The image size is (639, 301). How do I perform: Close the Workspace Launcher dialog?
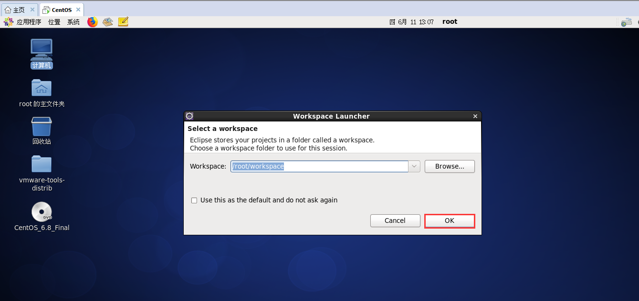click(x=475, y=116)
